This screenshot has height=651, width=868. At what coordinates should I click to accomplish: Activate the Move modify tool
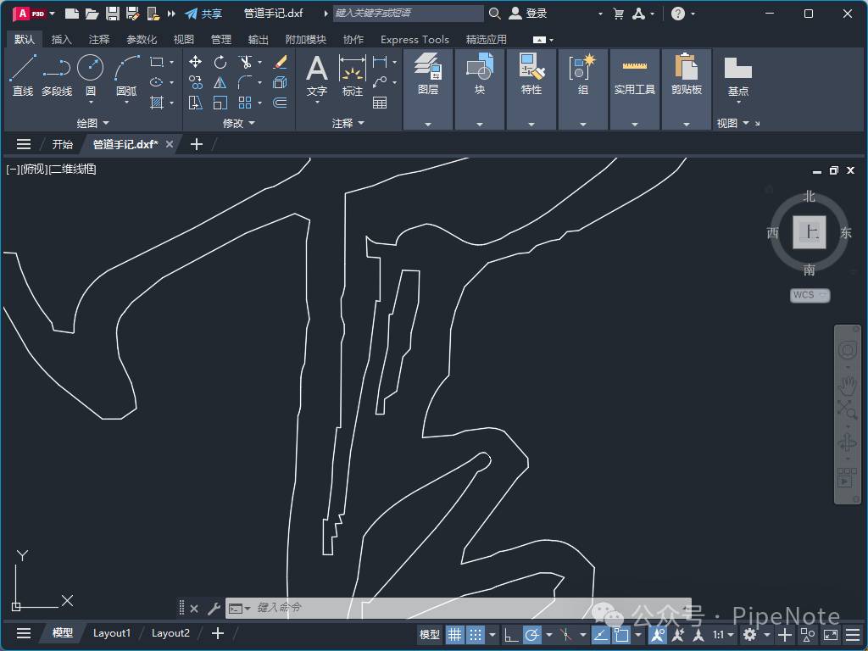195,61
